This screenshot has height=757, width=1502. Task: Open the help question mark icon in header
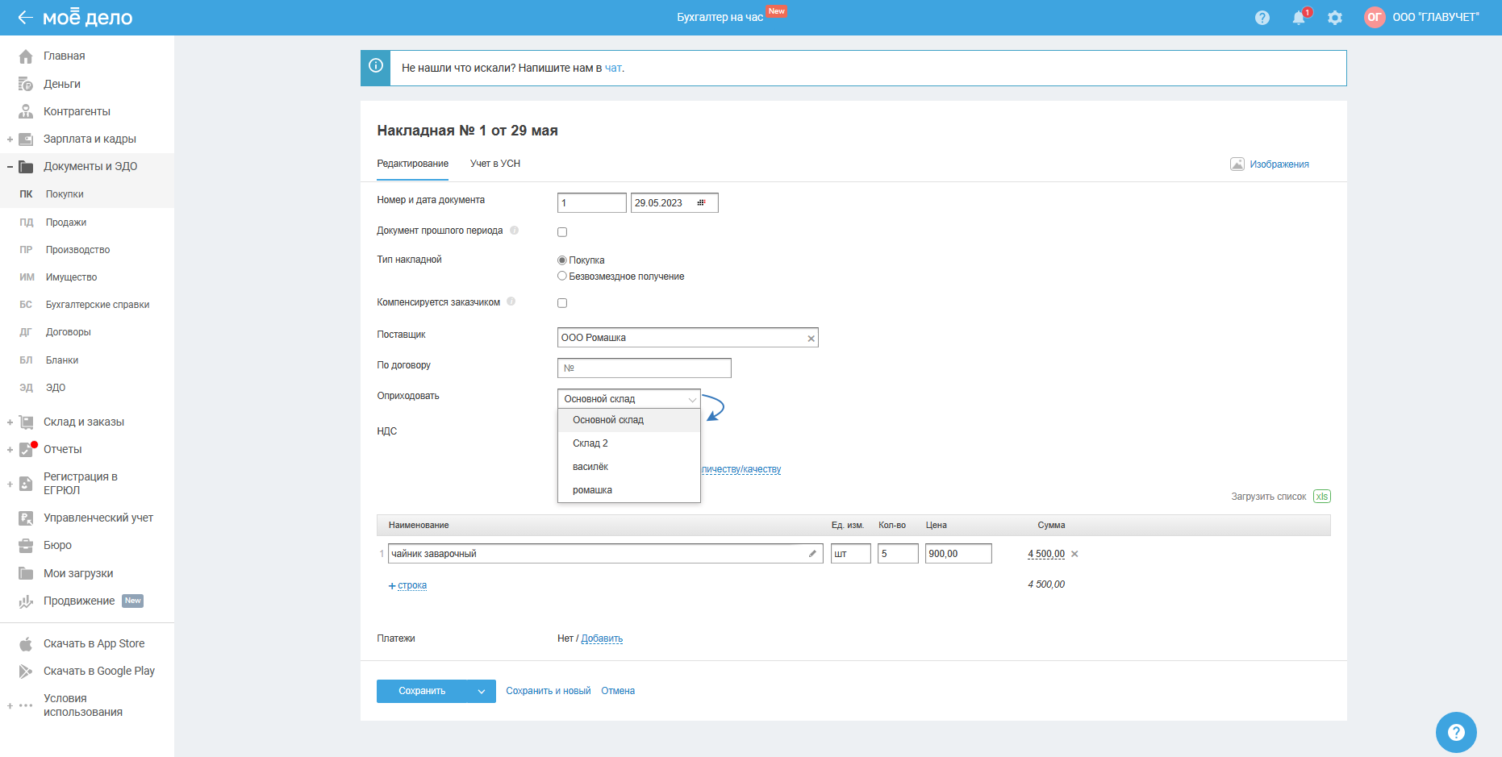point(1262,18)
